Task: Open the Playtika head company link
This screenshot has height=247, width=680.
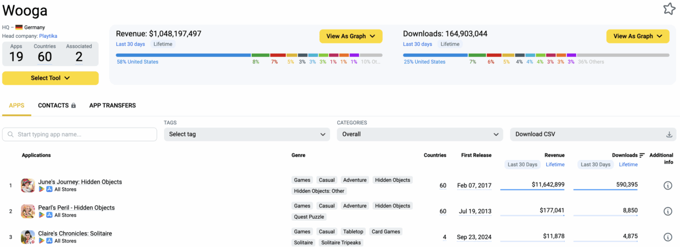Action: (48, 36)
